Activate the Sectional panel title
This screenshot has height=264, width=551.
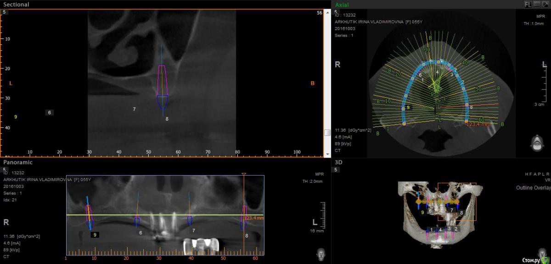[x=16, y=5]
